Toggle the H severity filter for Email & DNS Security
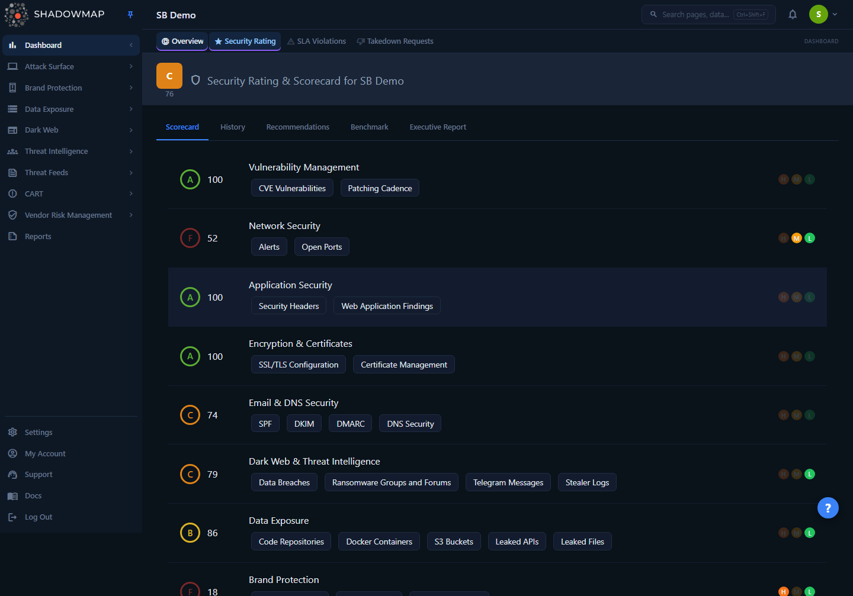 pos(784,415)
